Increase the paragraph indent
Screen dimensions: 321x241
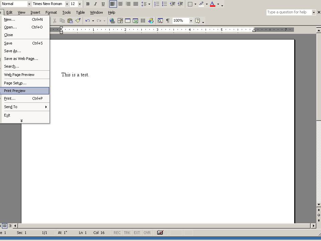pyautogui.click(x=180, y=4)
